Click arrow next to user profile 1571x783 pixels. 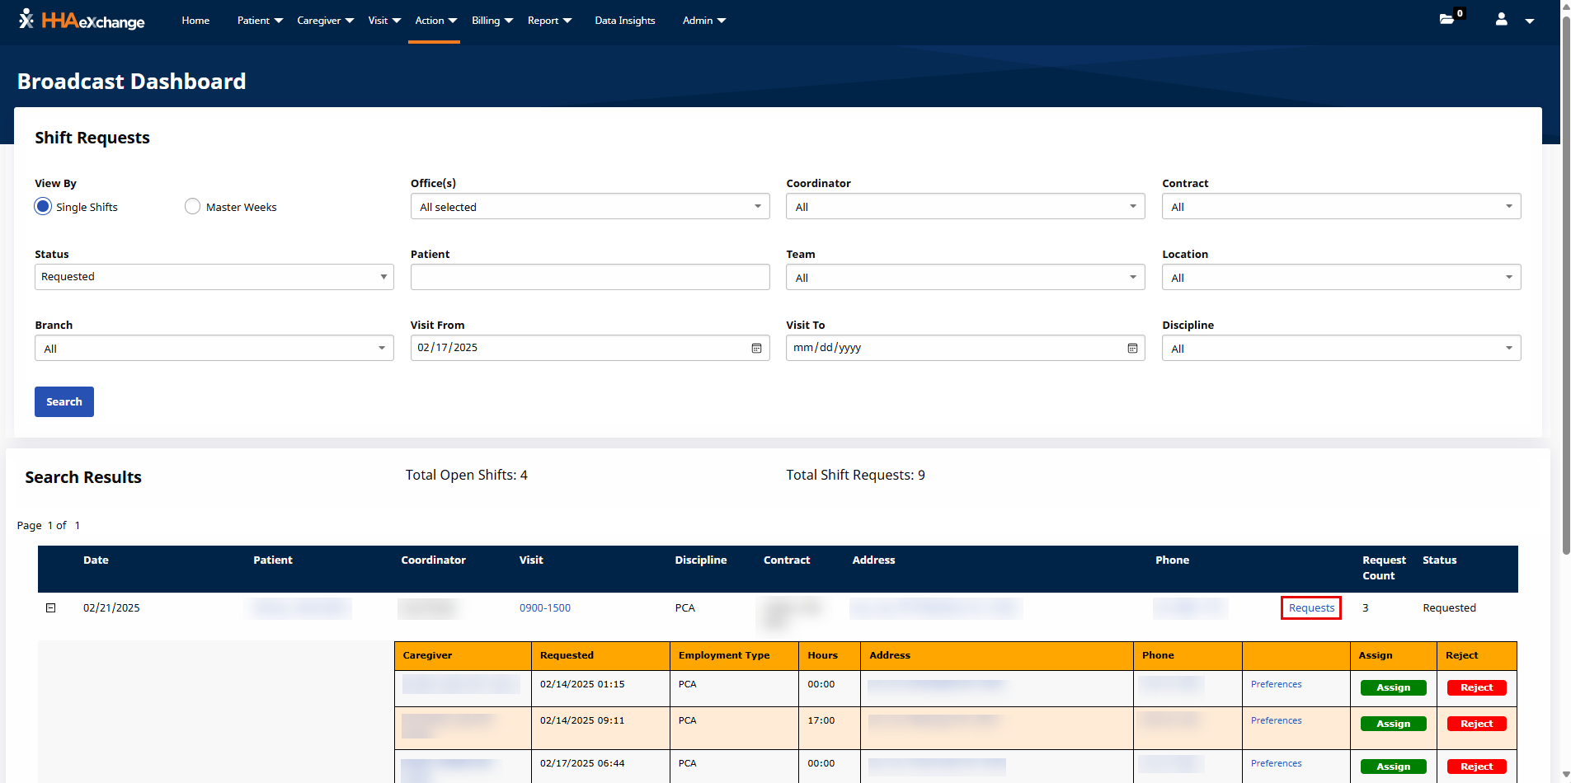pyautogui.click(x=1529, y=21)
